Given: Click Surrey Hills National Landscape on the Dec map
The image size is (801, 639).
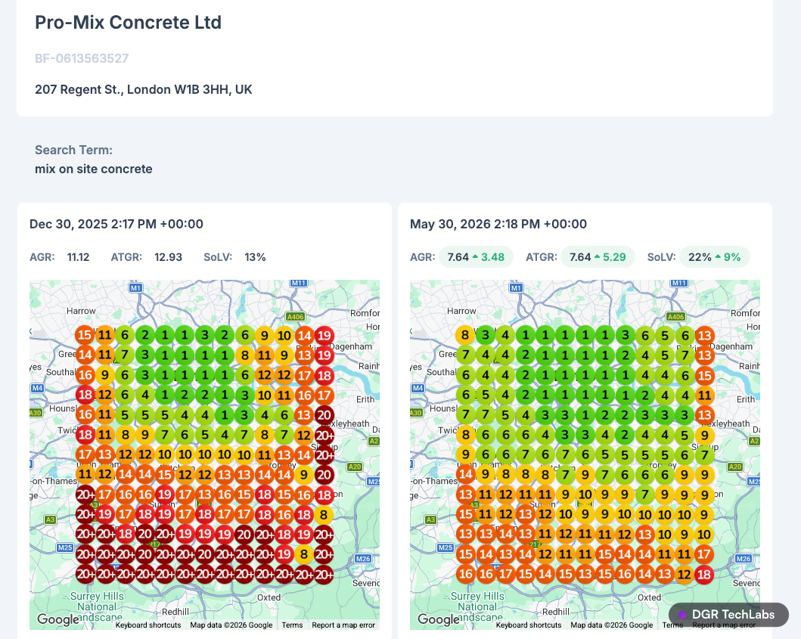Looking at the screenshot, I should pos(97,606).
